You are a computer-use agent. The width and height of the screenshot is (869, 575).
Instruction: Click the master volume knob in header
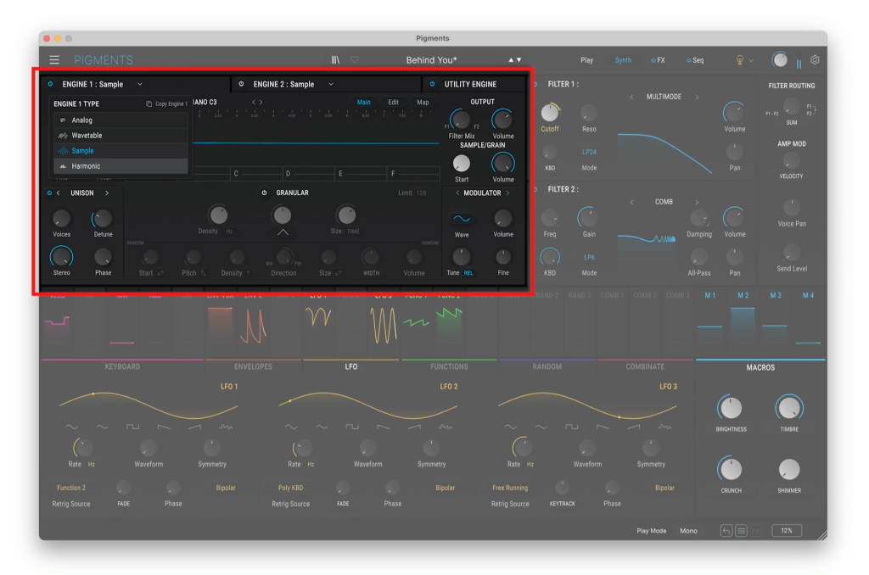tap(780, 60)
